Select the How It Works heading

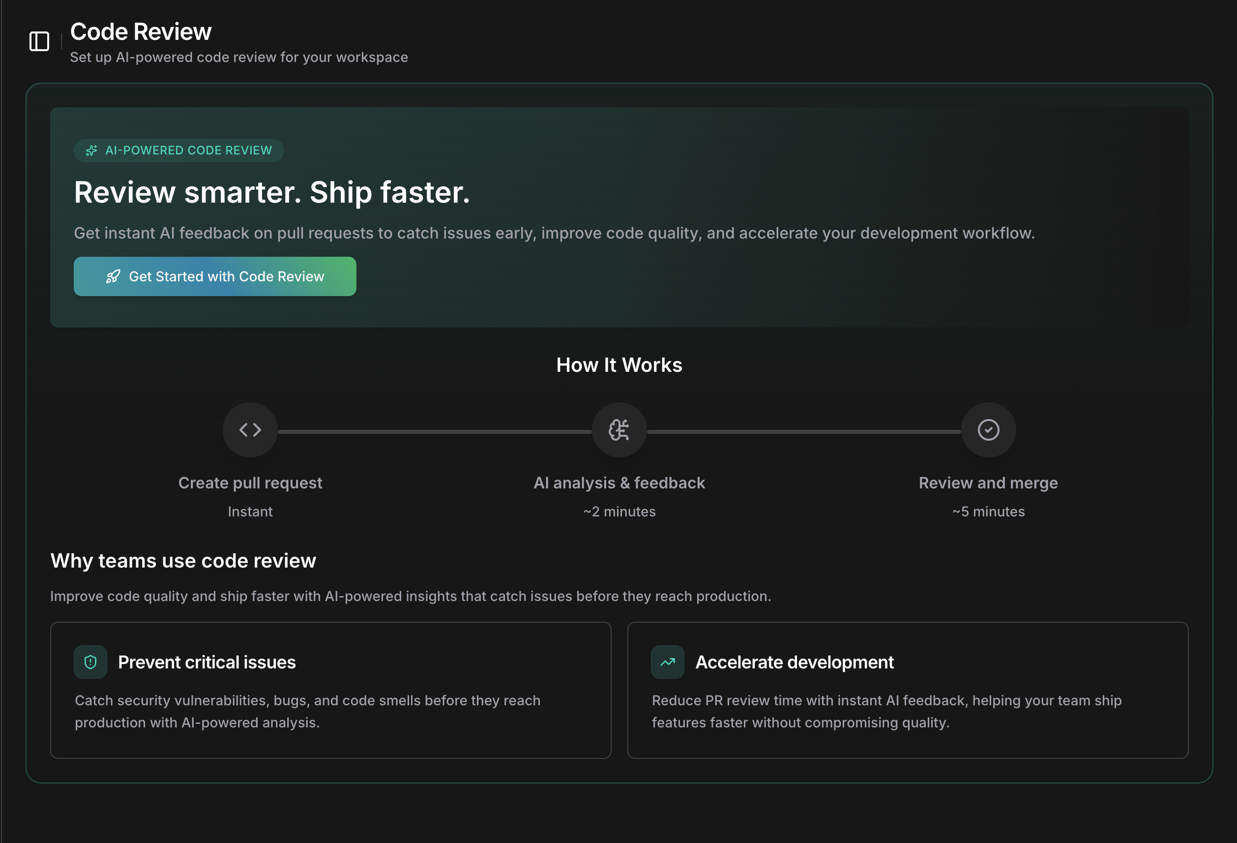coord(619,364)
